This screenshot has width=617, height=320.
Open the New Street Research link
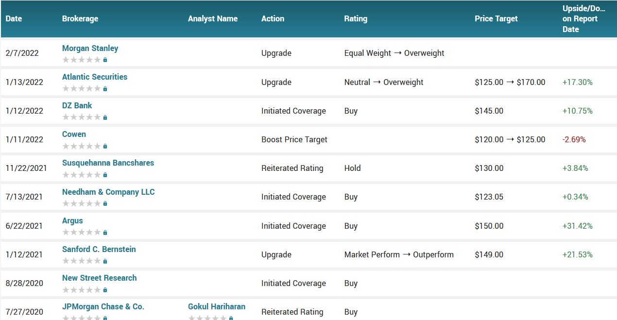pos(99,278)
